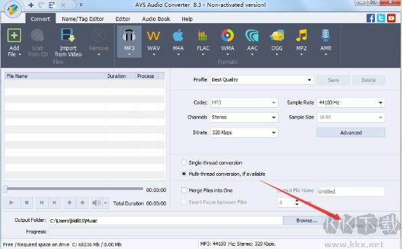Screen dimensions: 402x249
Task: Select Multi-thread conversion radio button
Action: [x=184, y=174]
